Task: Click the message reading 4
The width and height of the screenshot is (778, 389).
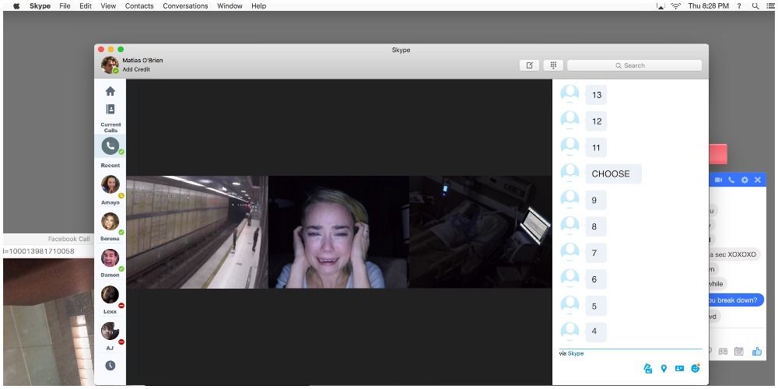Action: (x=594, y=331)
